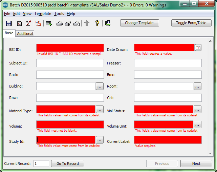Image resolution: width=217 pixels, height=172 pixels.
Task: Click 'This field must not be blank.' message
Action: point(57,131)
